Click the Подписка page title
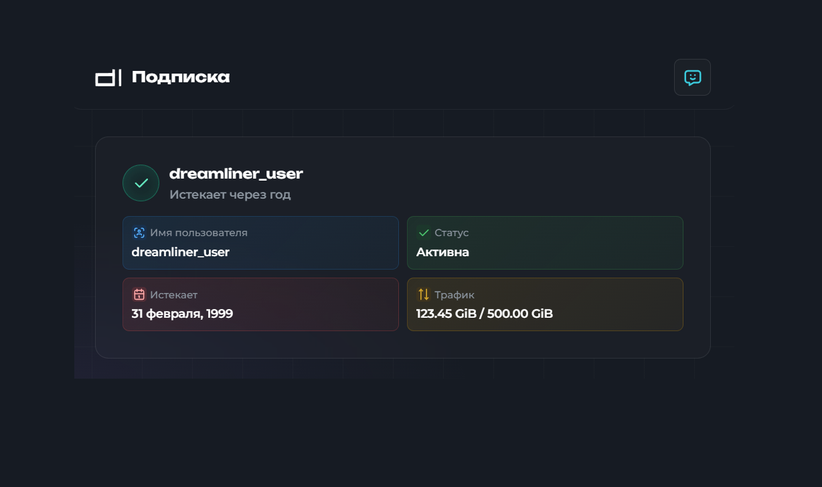 point(181,78)
